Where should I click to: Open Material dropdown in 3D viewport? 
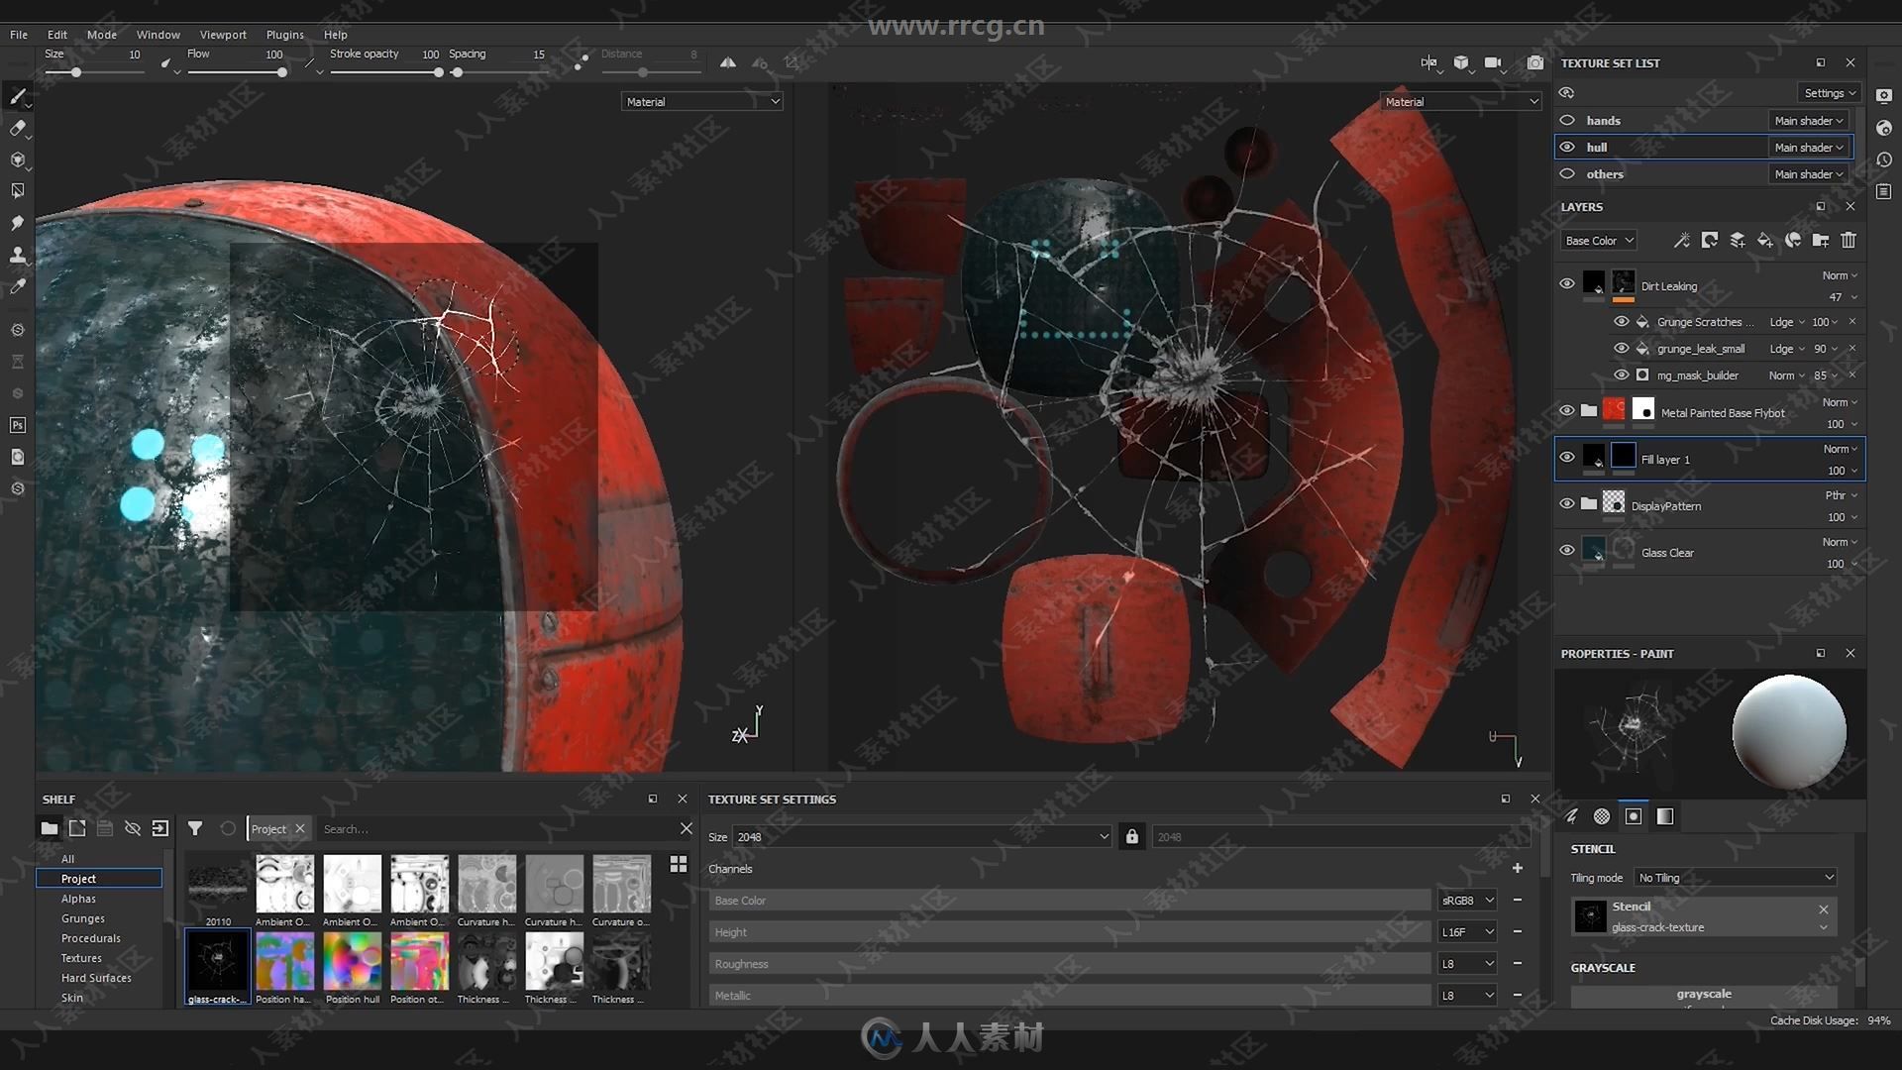click(702, 101)
